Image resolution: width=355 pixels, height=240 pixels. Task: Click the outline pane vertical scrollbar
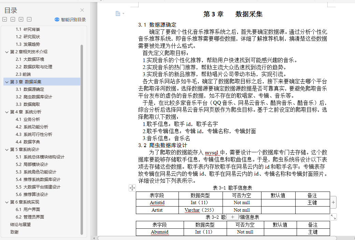[x=82, y=139]
